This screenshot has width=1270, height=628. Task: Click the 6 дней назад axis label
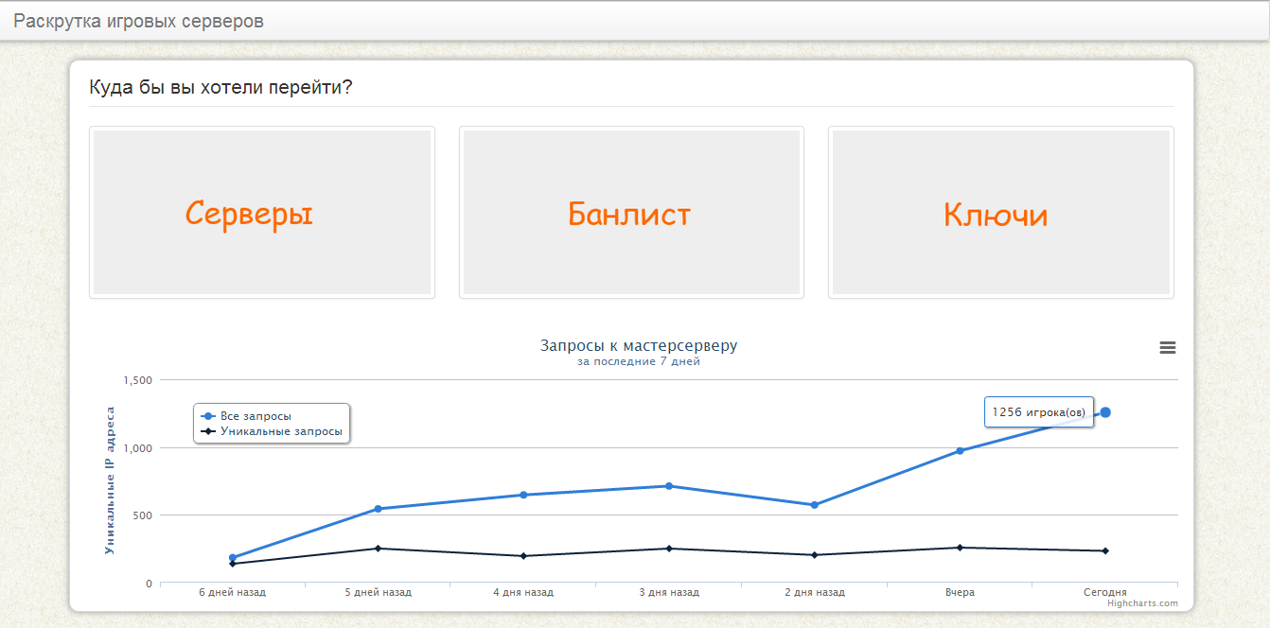(x=232, y=593)
